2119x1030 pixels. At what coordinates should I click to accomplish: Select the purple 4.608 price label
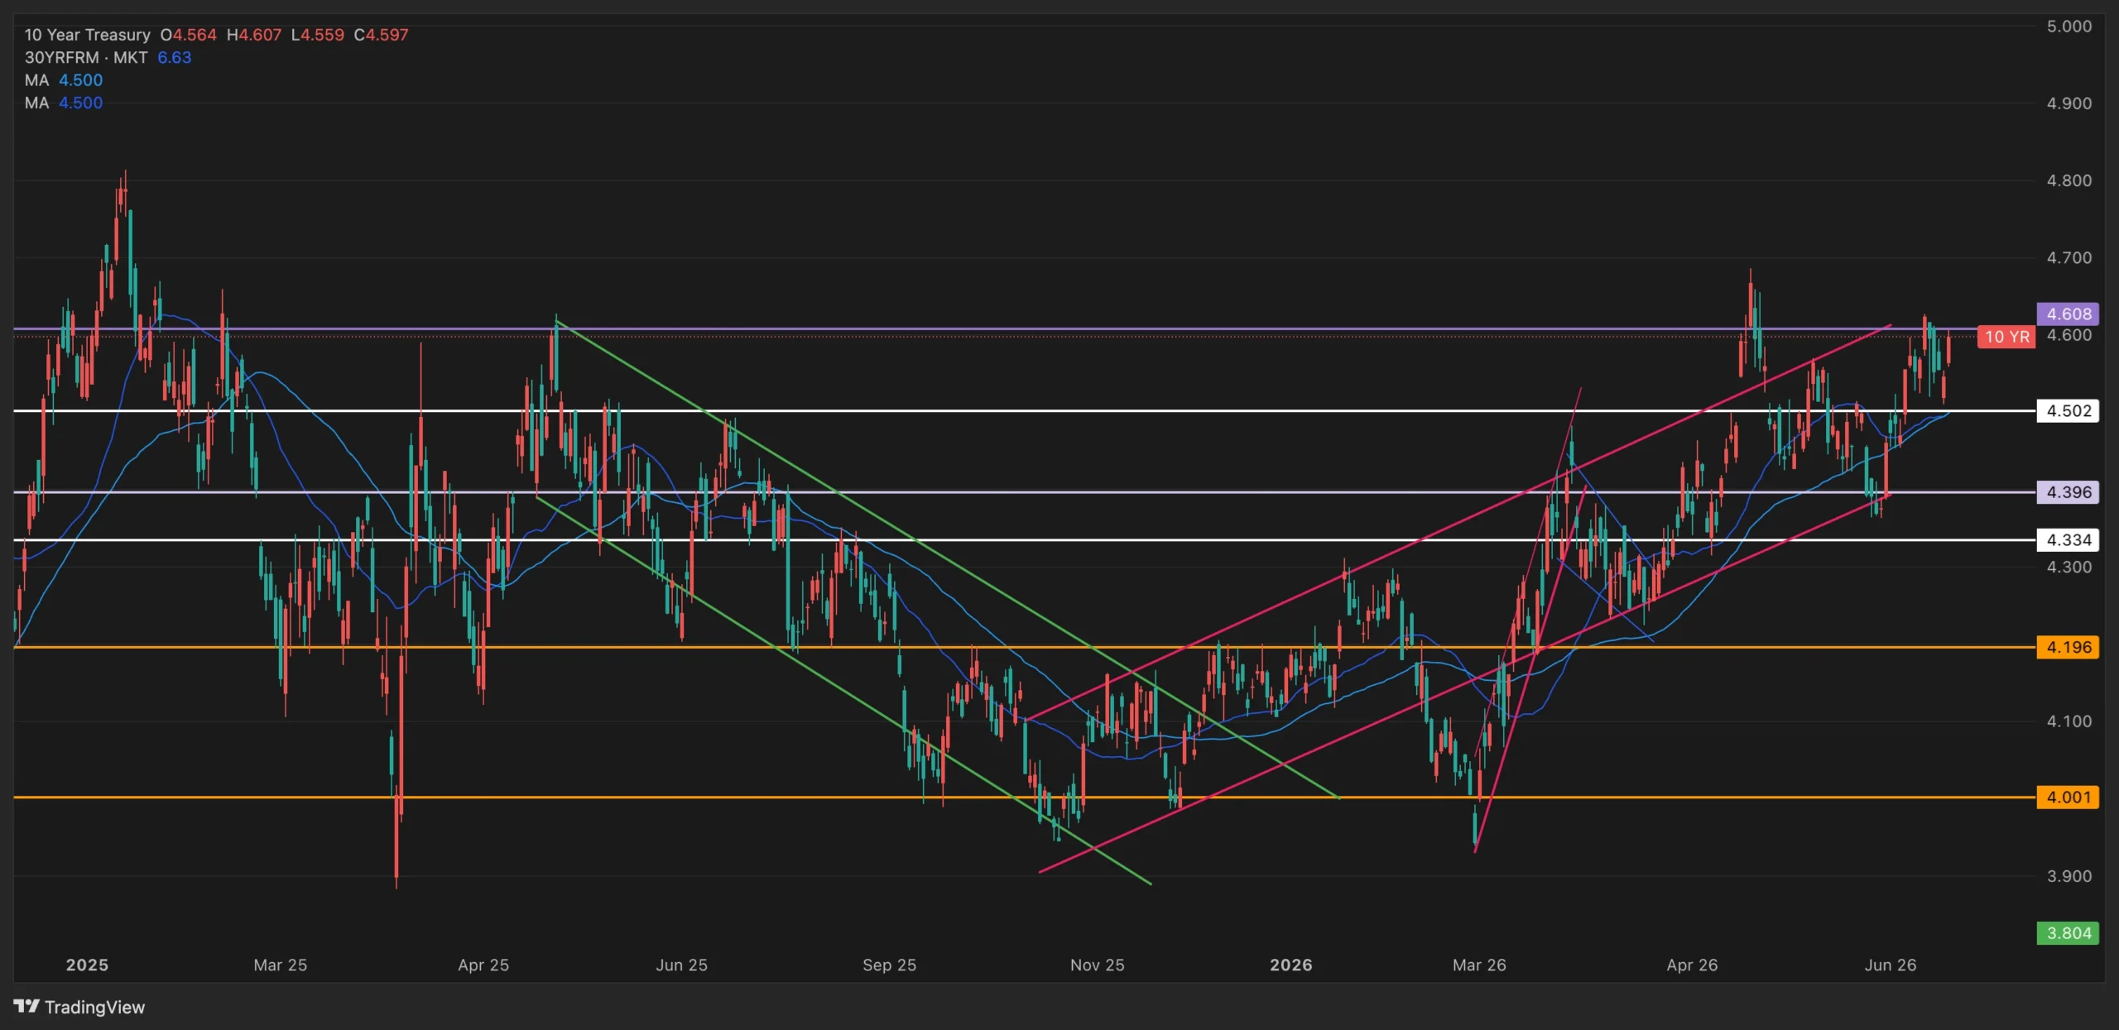[2068, 314]
